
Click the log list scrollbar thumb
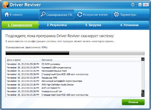143,92
